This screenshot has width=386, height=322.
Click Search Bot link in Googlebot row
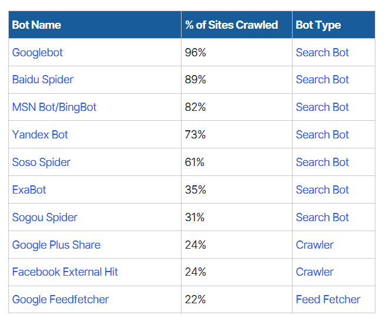click(322, 53)
